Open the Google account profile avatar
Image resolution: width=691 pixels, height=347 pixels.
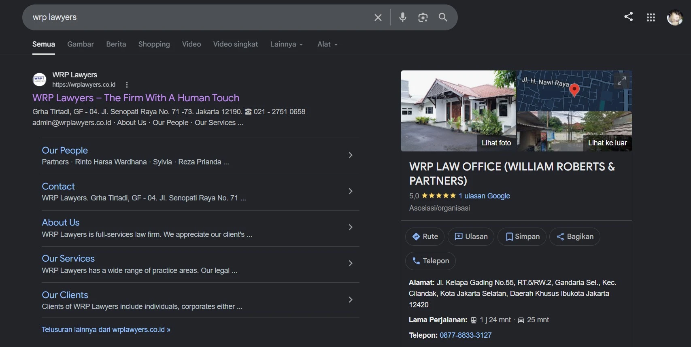[675, 17]
